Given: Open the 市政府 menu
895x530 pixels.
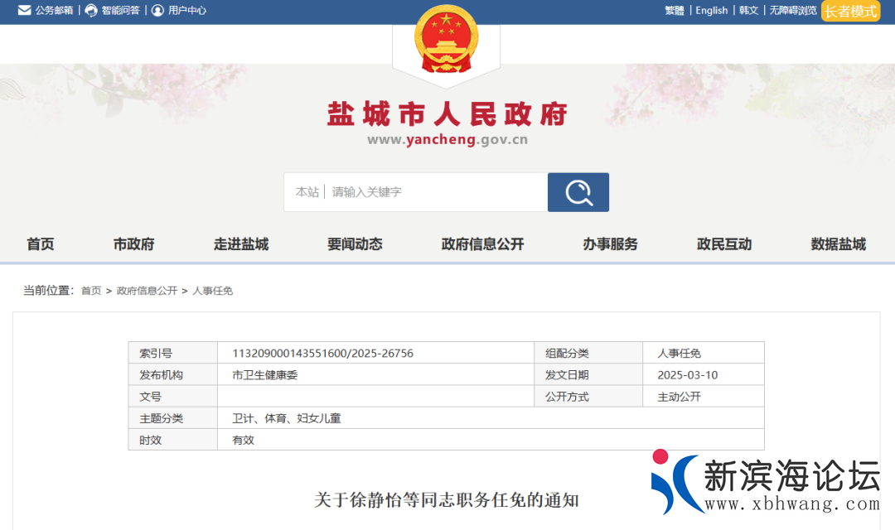Looking at the screenshot, I should click(134, 244).
